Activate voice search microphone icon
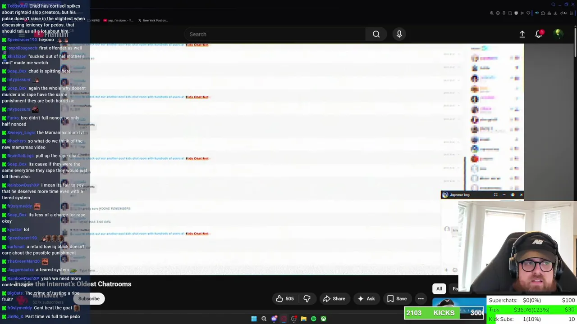This screenshot has height=324, width=577. tap(399, 34)
